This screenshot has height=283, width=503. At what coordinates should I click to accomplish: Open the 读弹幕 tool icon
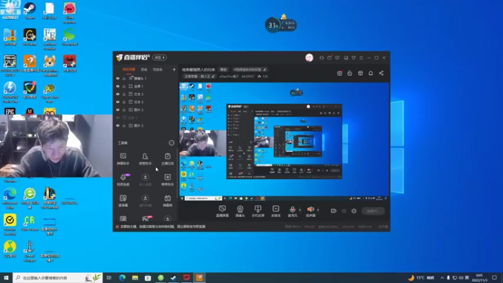[x=123, y=201]
